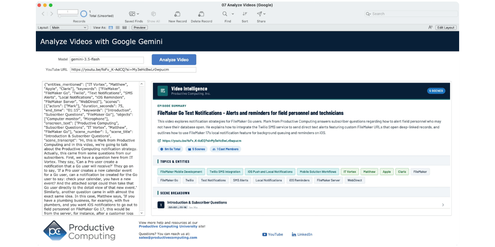Click the Delete Record icon
This screenshot has height=247, width=495.
click(201, 14)
